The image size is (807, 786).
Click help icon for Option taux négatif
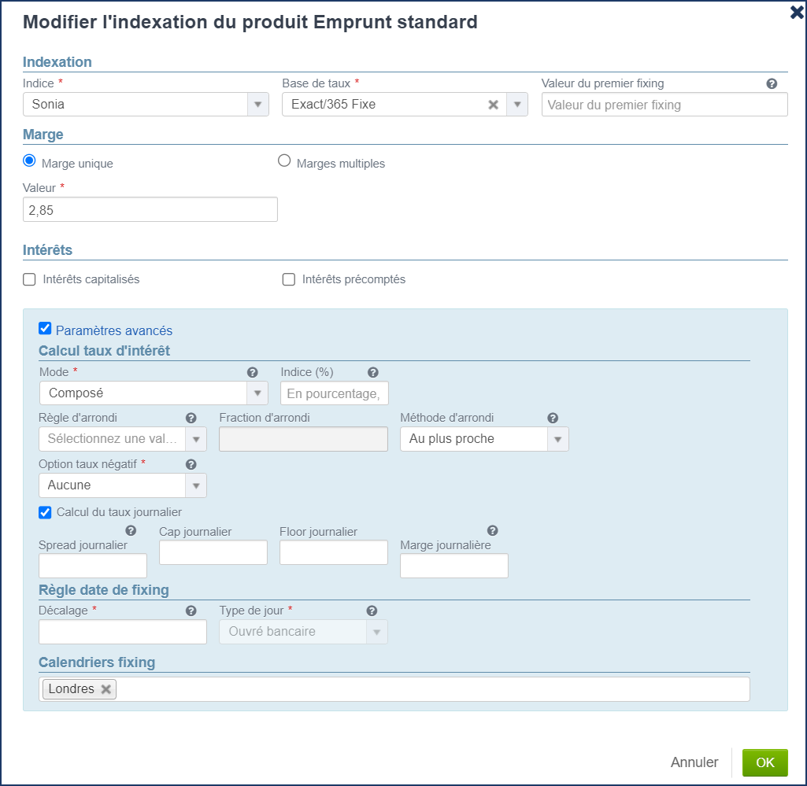(x=191, y=464)
